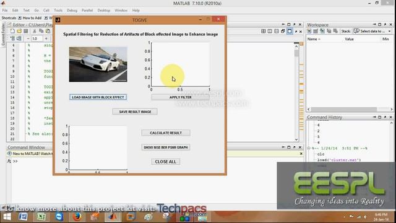Open Windows Start button
Screen dimensions: 396x223
coord(7,217)
